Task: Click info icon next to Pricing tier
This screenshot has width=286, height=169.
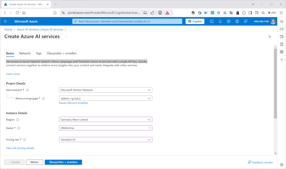Action: pos(25,140)
